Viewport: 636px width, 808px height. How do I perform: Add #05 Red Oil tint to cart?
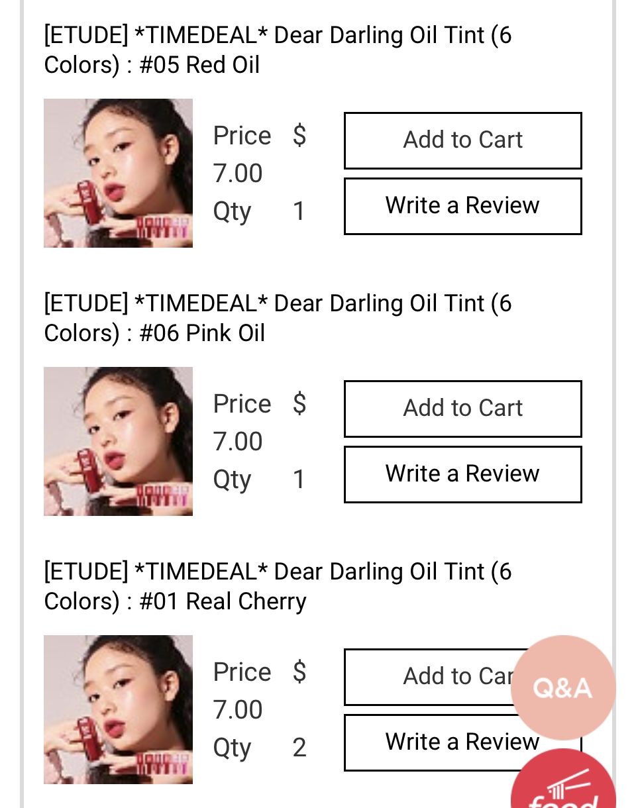[462, 140]
